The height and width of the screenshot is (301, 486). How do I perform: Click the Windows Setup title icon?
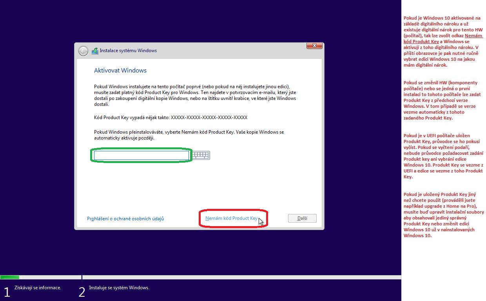95,51
